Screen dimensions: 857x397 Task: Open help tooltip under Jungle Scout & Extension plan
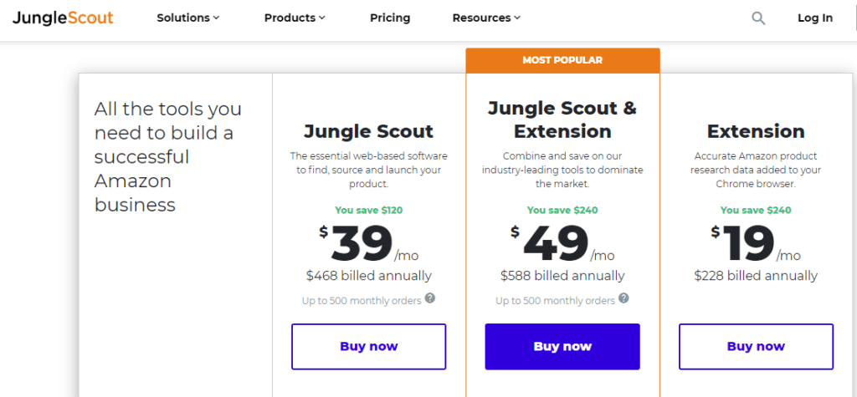pyautogui.click(x=624, y=298)
